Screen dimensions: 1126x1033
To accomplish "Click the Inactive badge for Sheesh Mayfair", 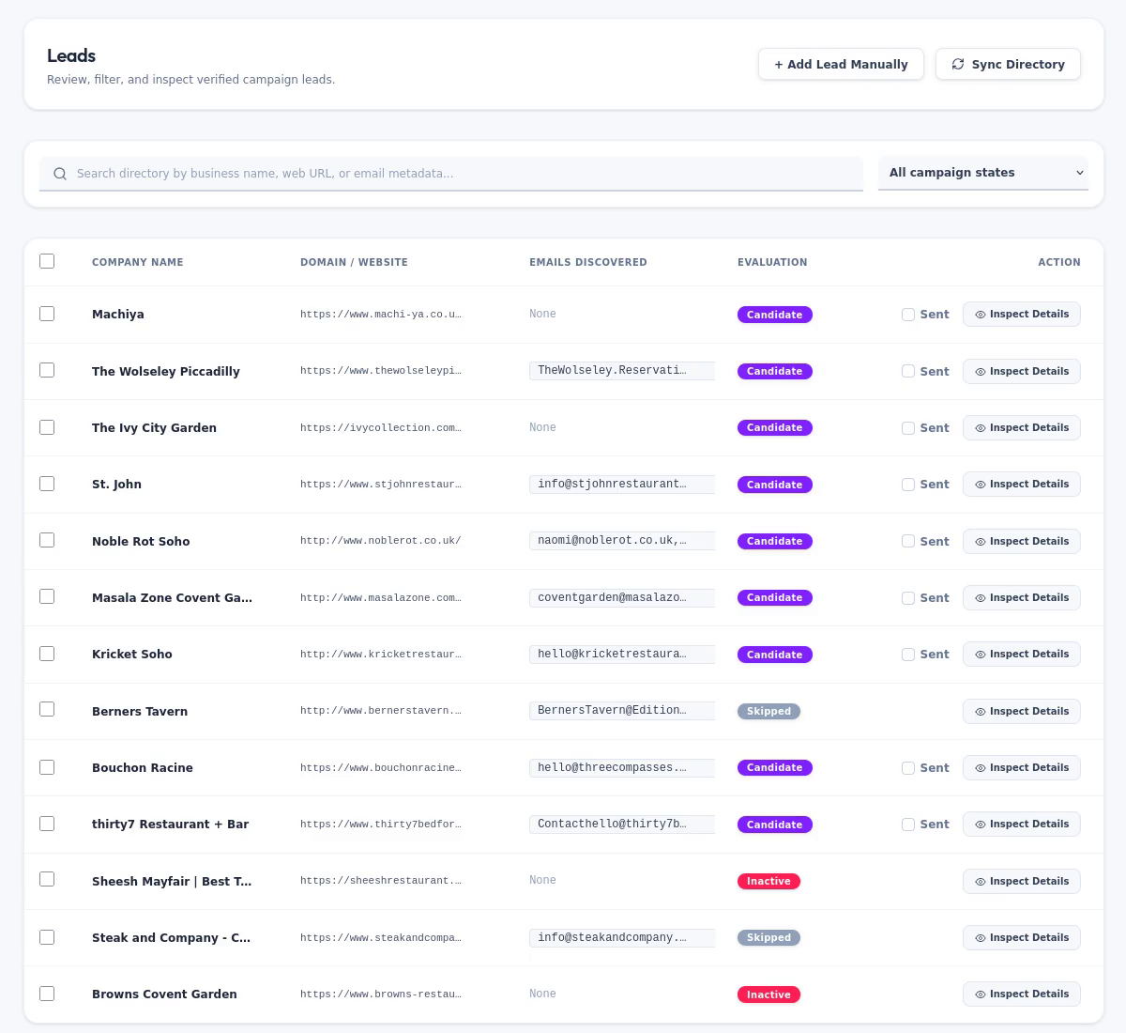I will tap(769, 881).
